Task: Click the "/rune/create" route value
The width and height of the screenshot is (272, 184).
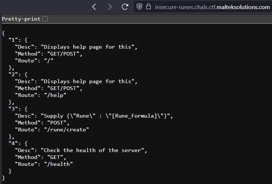Action: pos(66,130)
